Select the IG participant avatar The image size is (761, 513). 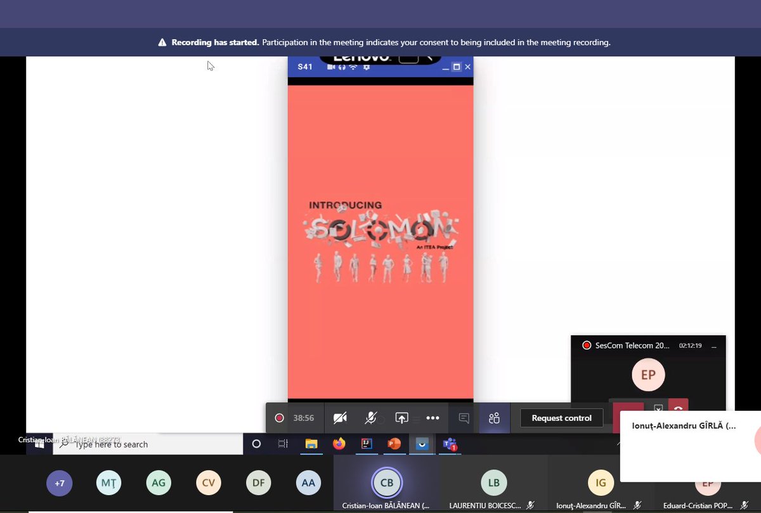point(601,483)
